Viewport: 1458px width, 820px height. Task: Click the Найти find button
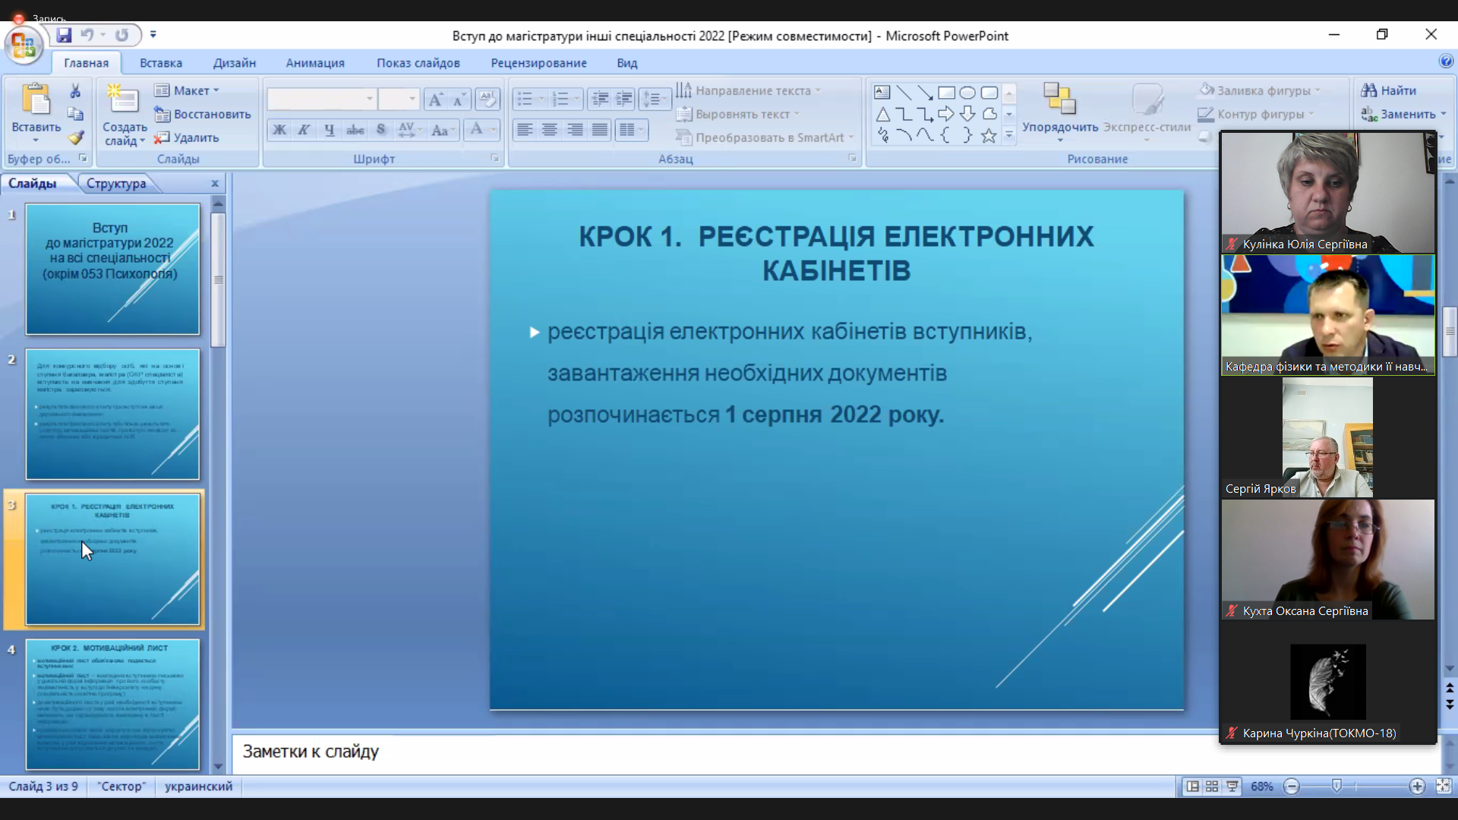1389,90
